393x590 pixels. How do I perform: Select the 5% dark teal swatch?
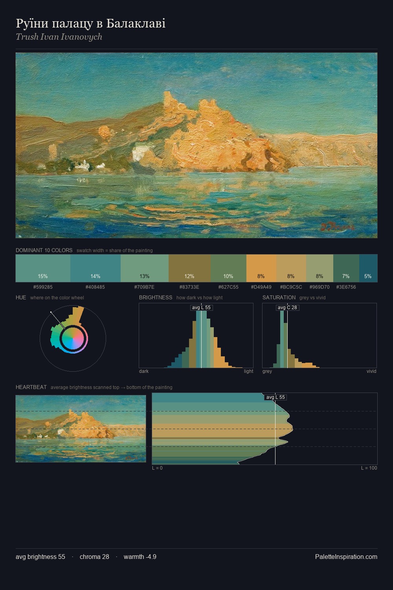point(368,268)
